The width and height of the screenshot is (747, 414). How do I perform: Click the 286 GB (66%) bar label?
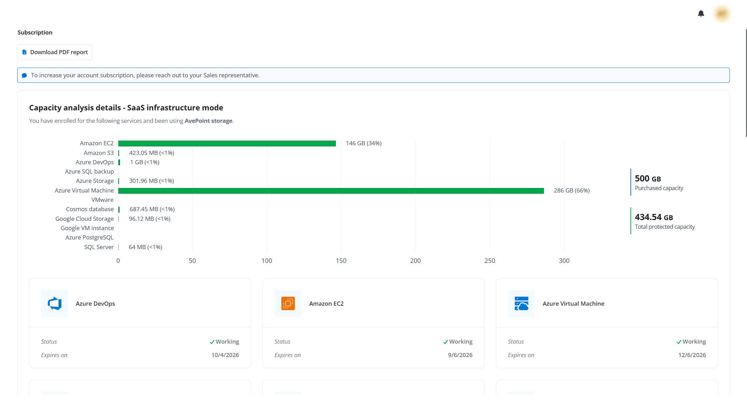(572, 190)
